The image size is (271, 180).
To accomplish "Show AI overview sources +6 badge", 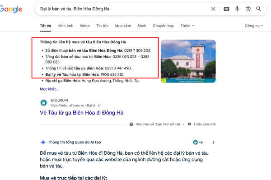I will [x=198, y=143].
